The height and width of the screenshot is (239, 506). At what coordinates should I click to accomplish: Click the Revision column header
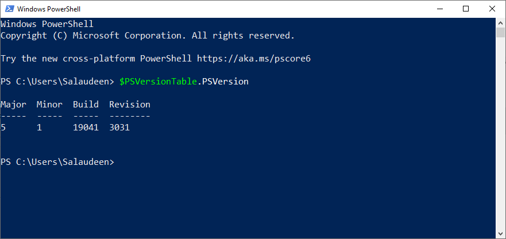[x=130, y=105]
